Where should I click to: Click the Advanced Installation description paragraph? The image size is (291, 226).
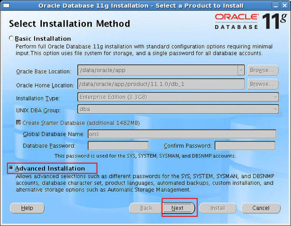[145, 183]
